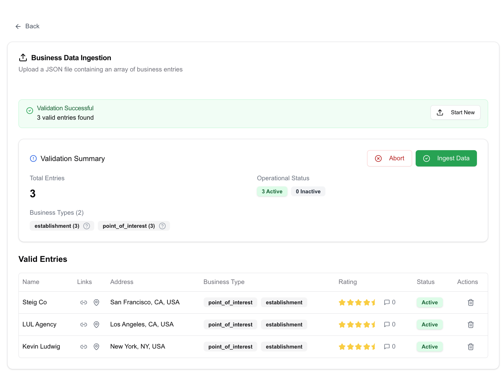Go back to previous page

click(x=28, y=26)
